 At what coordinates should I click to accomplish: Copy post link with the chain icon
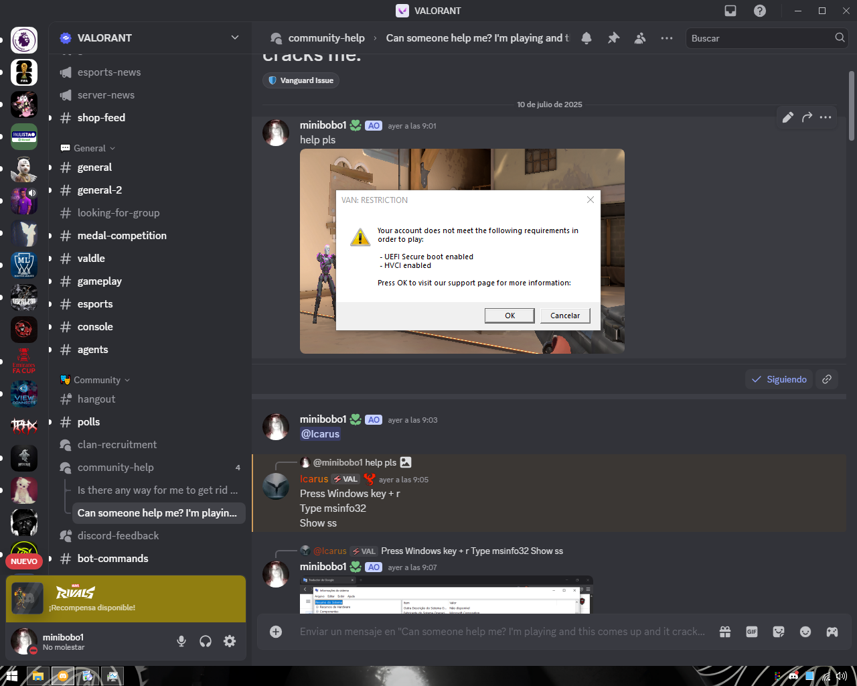coord(827,379)
